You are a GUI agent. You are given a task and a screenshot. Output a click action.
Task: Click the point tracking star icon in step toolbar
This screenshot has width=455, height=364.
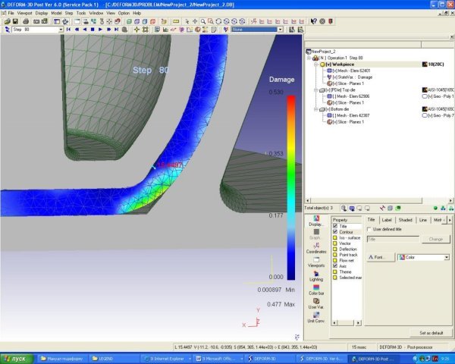click(x=136, y=30)
